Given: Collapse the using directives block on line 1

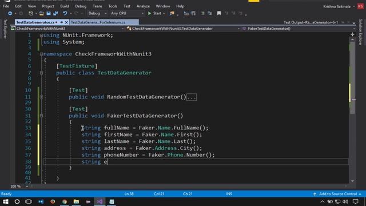Looking at the screenshot, I should [41, 35].
